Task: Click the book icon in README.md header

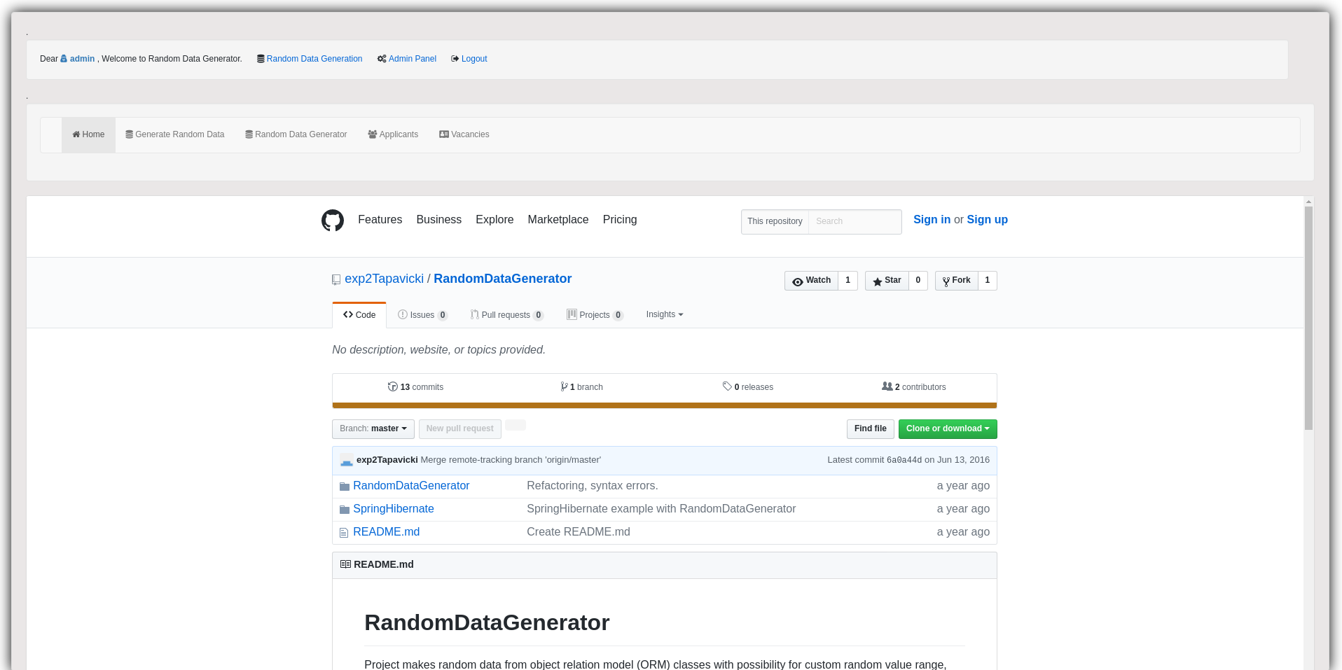Action: 345,564
